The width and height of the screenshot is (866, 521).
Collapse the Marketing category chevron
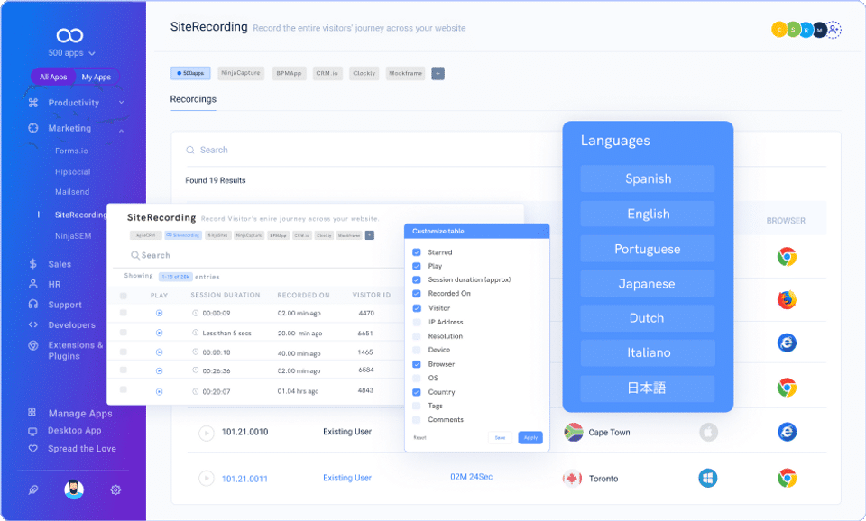point(121,130)
